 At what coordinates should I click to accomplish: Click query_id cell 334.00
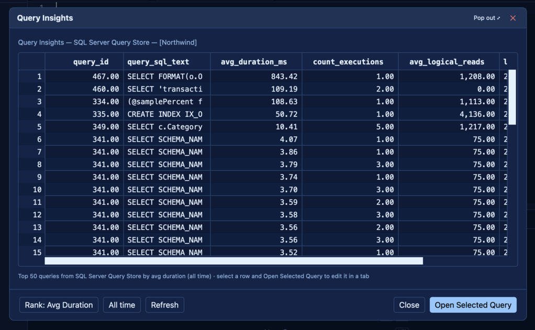point(84,102)
